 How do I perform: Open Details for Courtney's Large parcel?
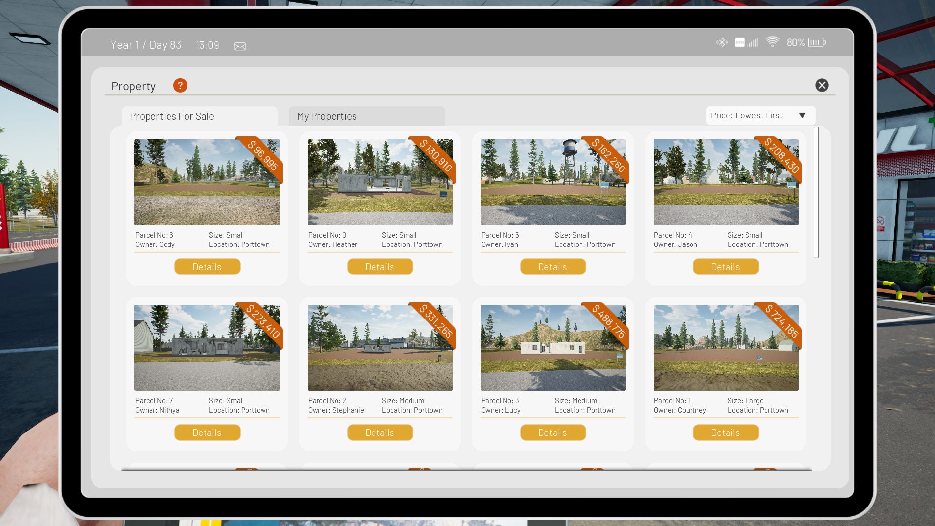726,432
